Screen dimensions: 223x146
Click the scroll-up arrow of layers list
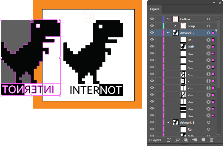[x=219, y=18]
